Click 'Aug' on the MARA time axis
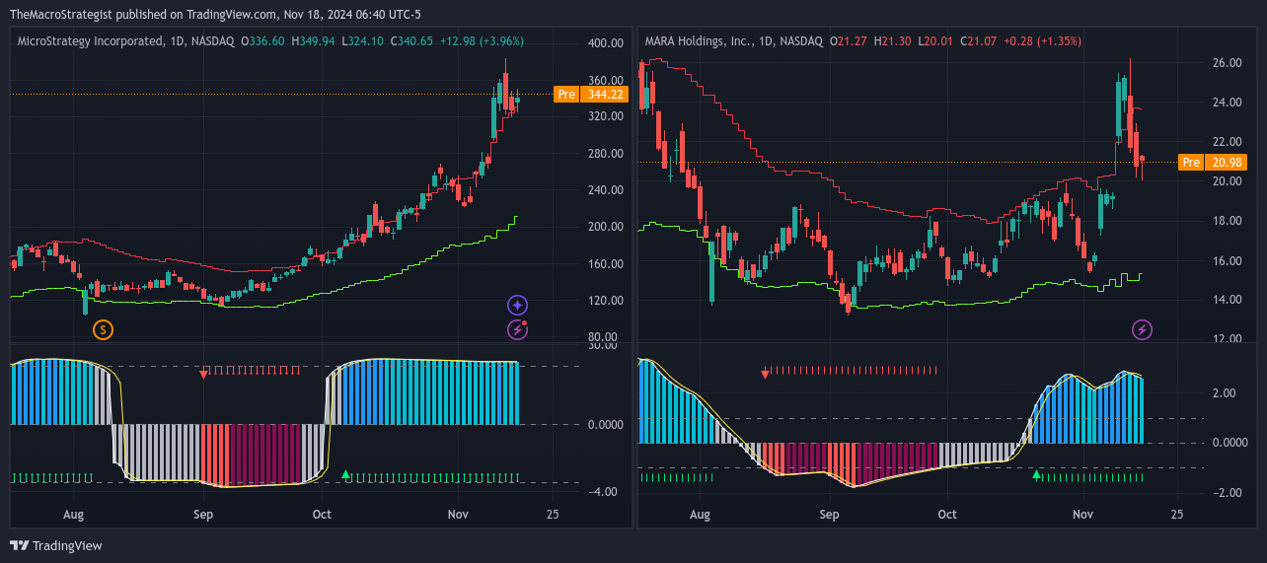This screenshot has width=1267, height=563. [x=700, y=515]
